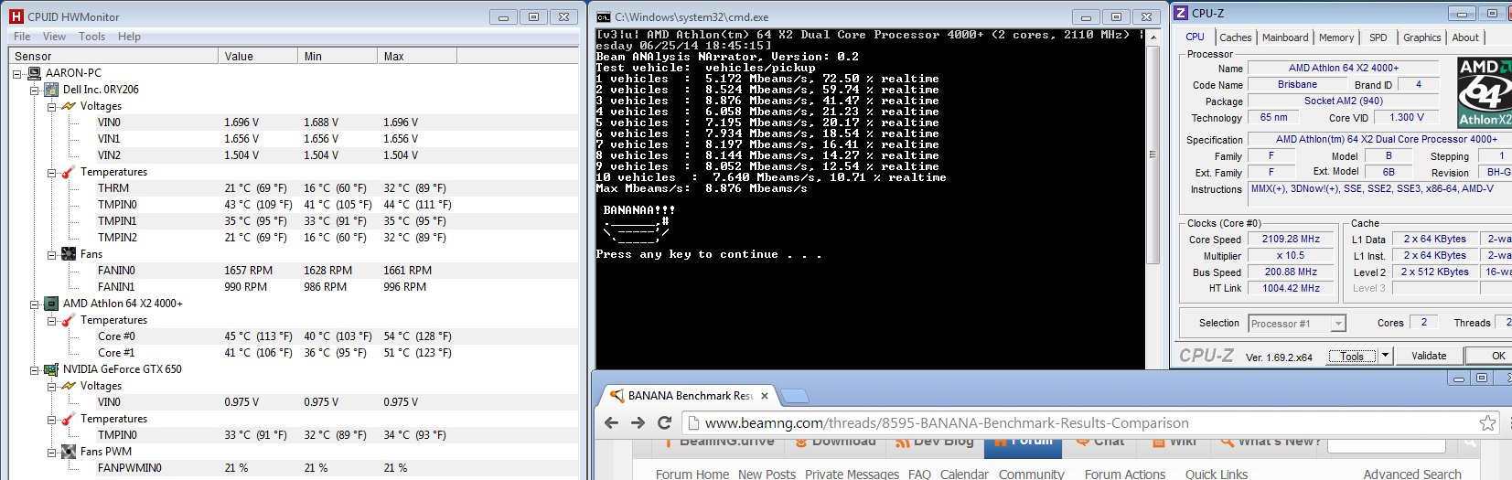Collapse the NVIDIA GeForce GTX 650 node
This screenshot has height=480, width=1512.
35,369
